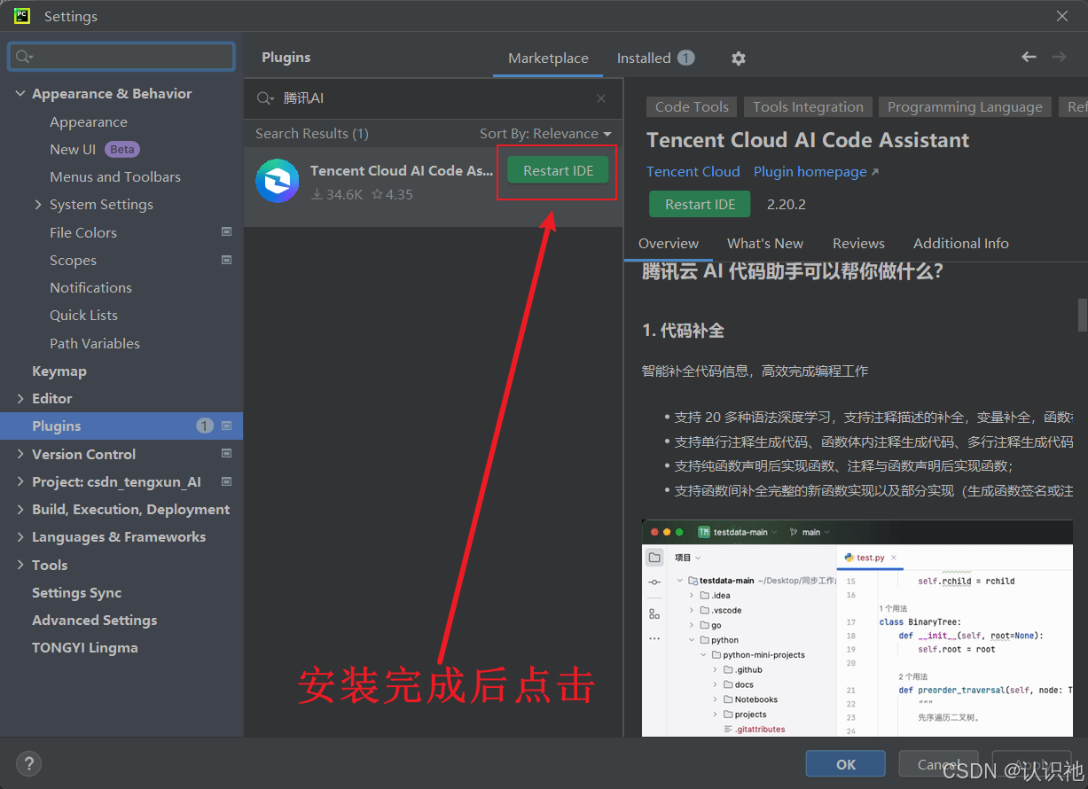The height and width of the screenshot is (789, 1088).
Task: Click the Tencent Cloud AI plugin logo
Action: [278, 181]
